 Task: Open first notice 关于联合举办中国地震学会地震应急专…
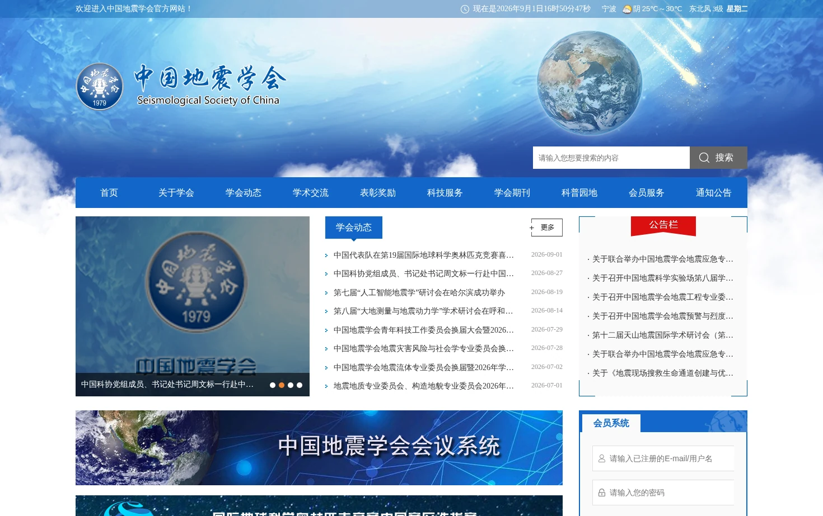tap(662, 259)
